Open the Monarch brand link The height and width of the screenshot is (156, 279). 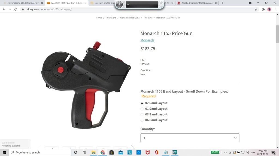click(147, 40)
